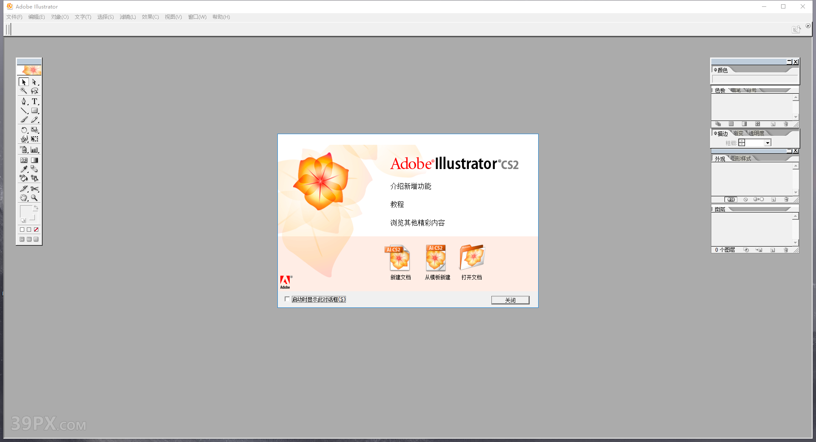Toggle the 描边 panel collapse arrow

[715, 133]
